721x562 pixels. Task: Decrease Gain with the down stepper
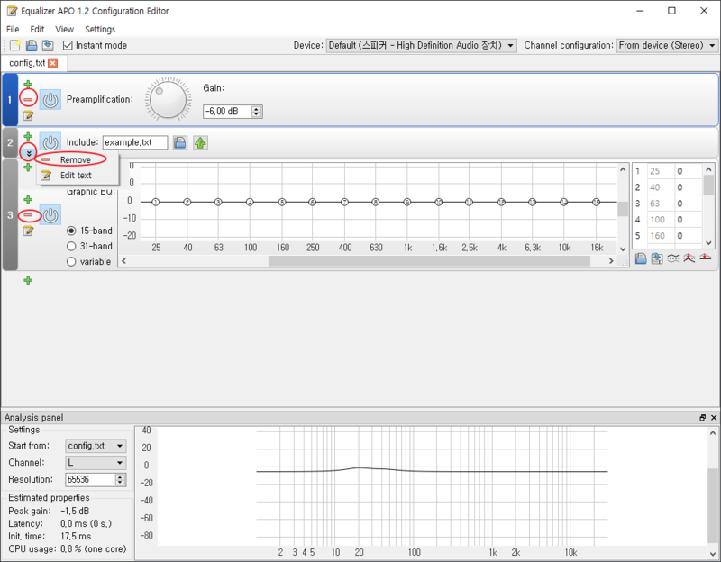pos(257,114)
